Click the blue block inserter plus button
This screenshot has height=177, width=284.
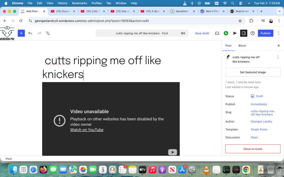(21, 33)
